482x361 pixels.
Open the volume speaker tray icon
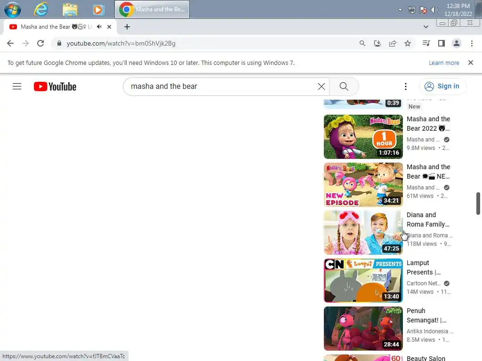(434, 10)
